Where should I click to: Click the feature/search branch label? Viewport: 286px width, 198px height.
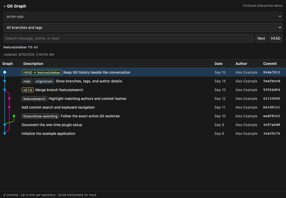(x=34, y=99)
